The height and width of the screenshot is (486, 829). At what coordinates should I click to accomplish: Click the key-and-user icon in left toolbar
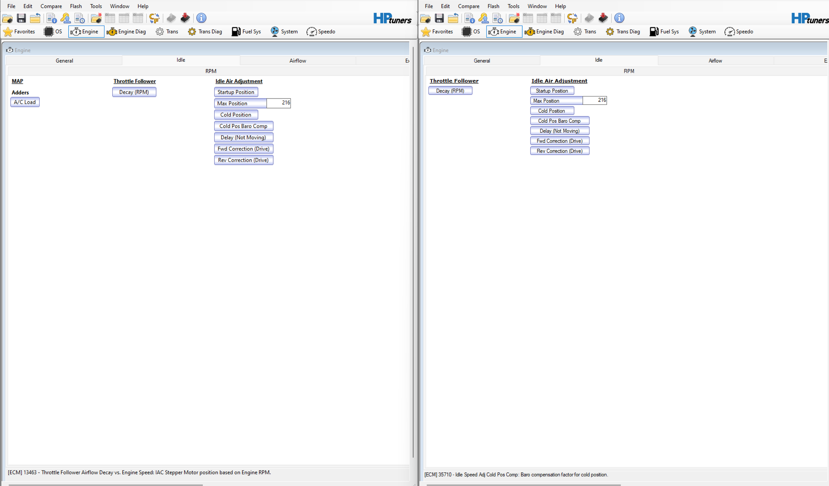pyautogui.click(x=66, y=18)
